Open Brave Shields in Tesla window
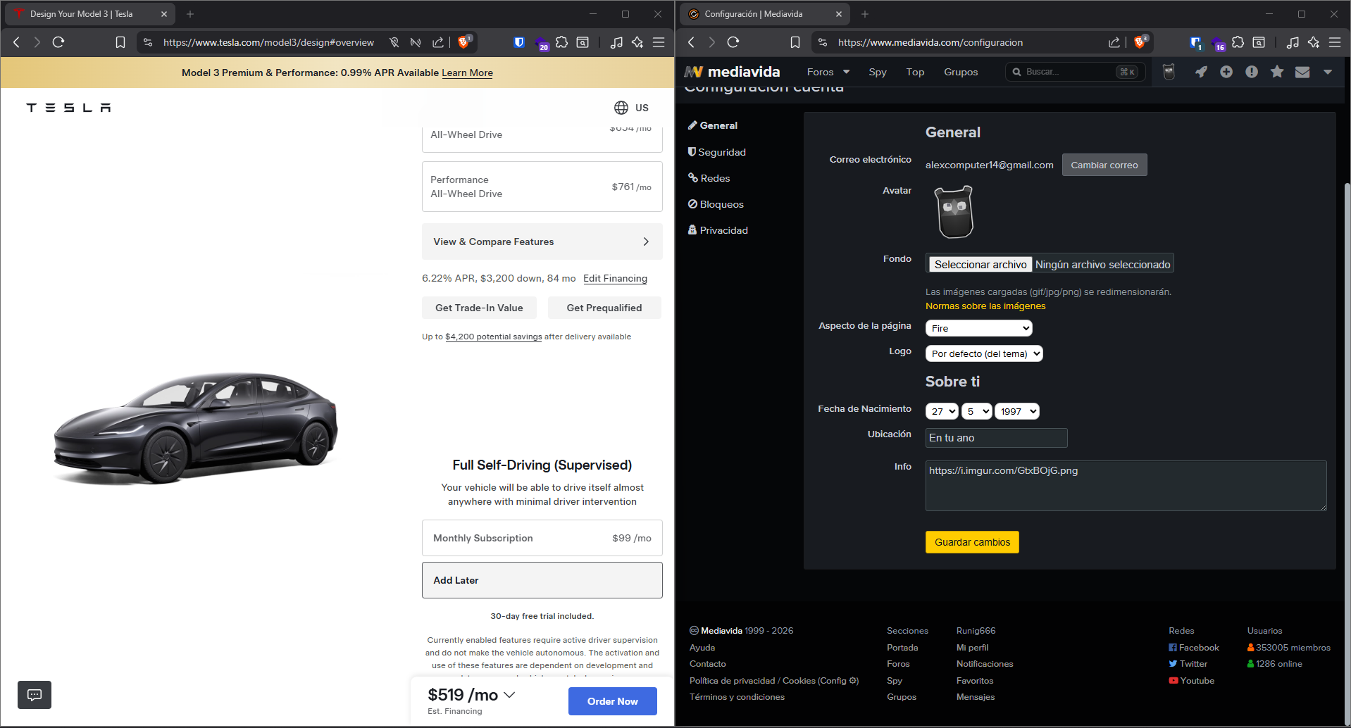Screen dimensions: 1351x728 463,42
